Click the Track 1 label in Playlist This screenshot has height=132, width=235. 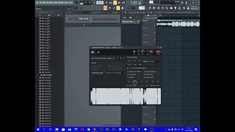click(145, 21)
